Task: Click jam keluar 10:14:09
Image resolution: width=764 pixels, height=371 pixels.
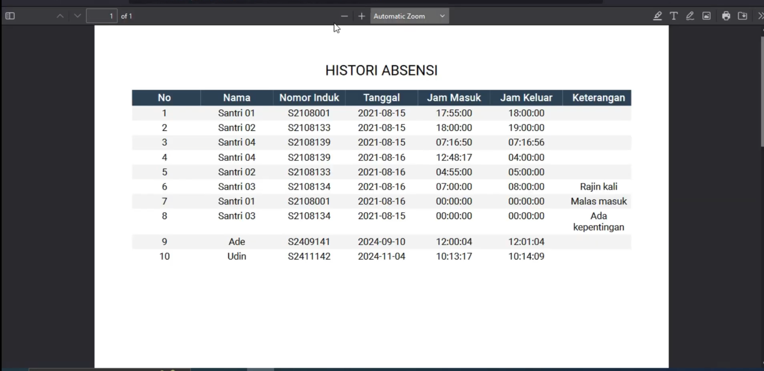Action: 526,256
